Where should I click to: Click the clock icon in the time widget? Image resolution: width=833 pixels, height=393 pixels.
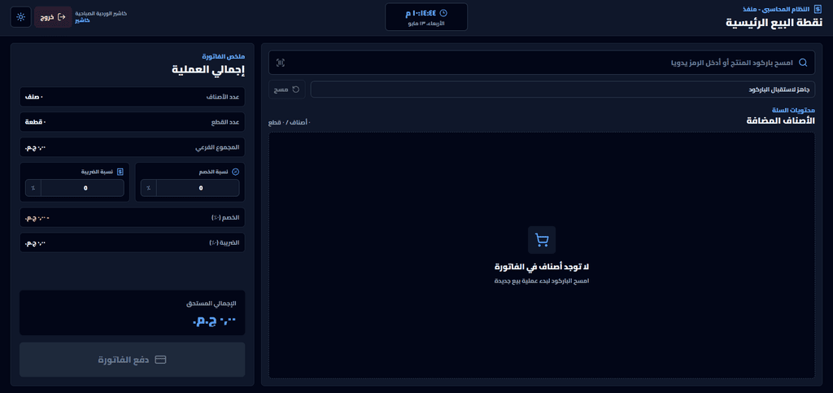click(x=443, y=13)
